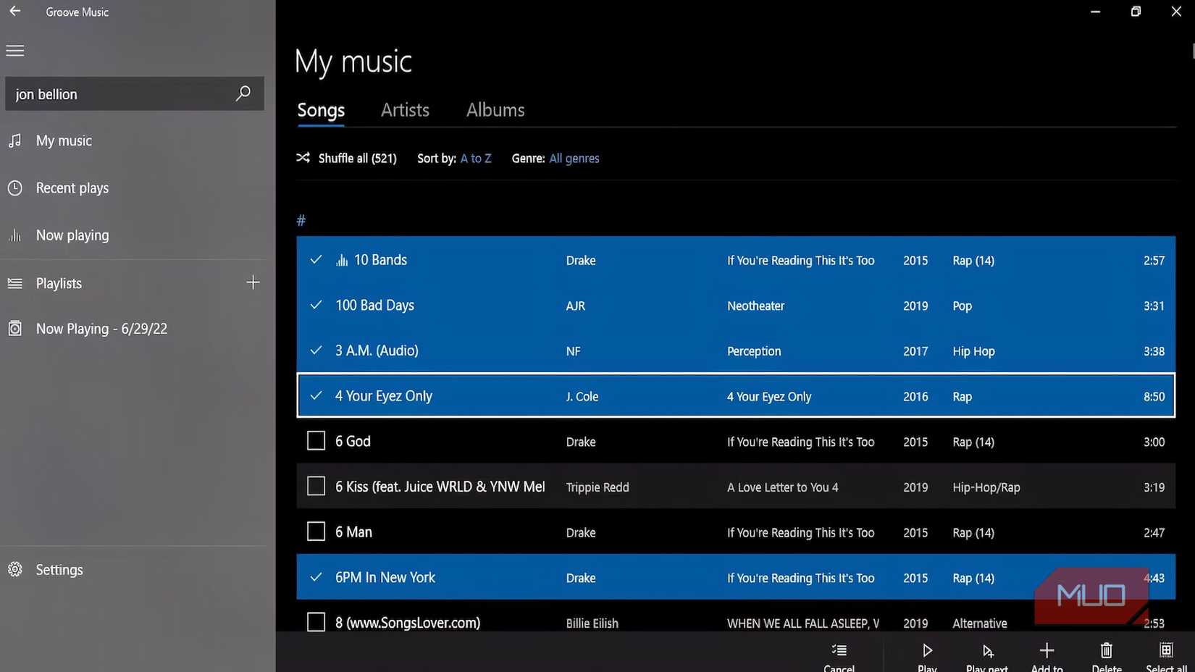Open the A Love Letter to You 4 album
The height and width of the screenshot is (672, 1195).
(783, 487)
